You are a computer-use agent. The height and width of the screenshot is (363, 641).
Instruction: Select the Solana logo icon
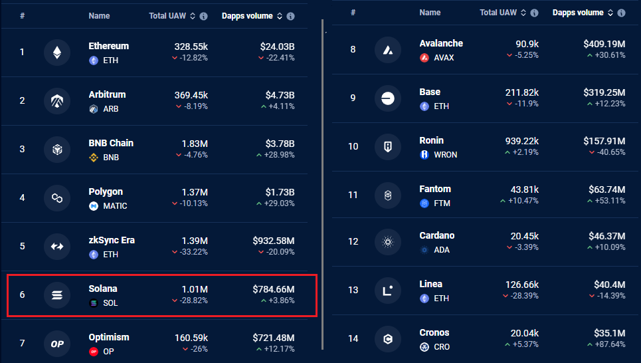(x=57, y=295)
